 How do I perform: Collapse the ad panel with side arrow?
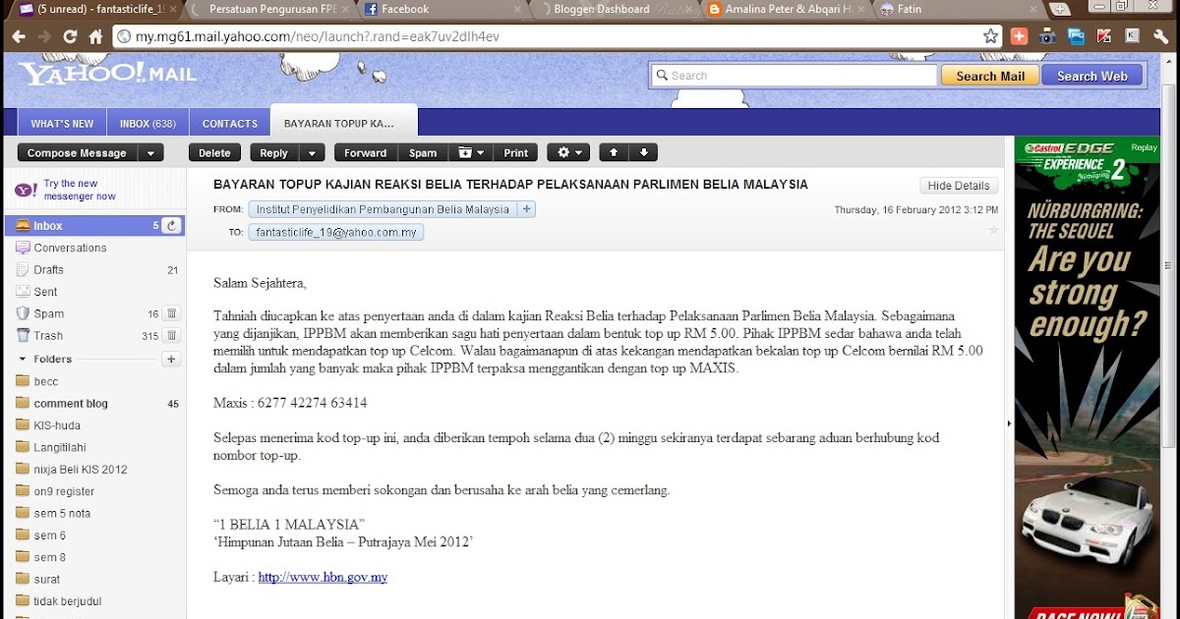(1009, 423)
